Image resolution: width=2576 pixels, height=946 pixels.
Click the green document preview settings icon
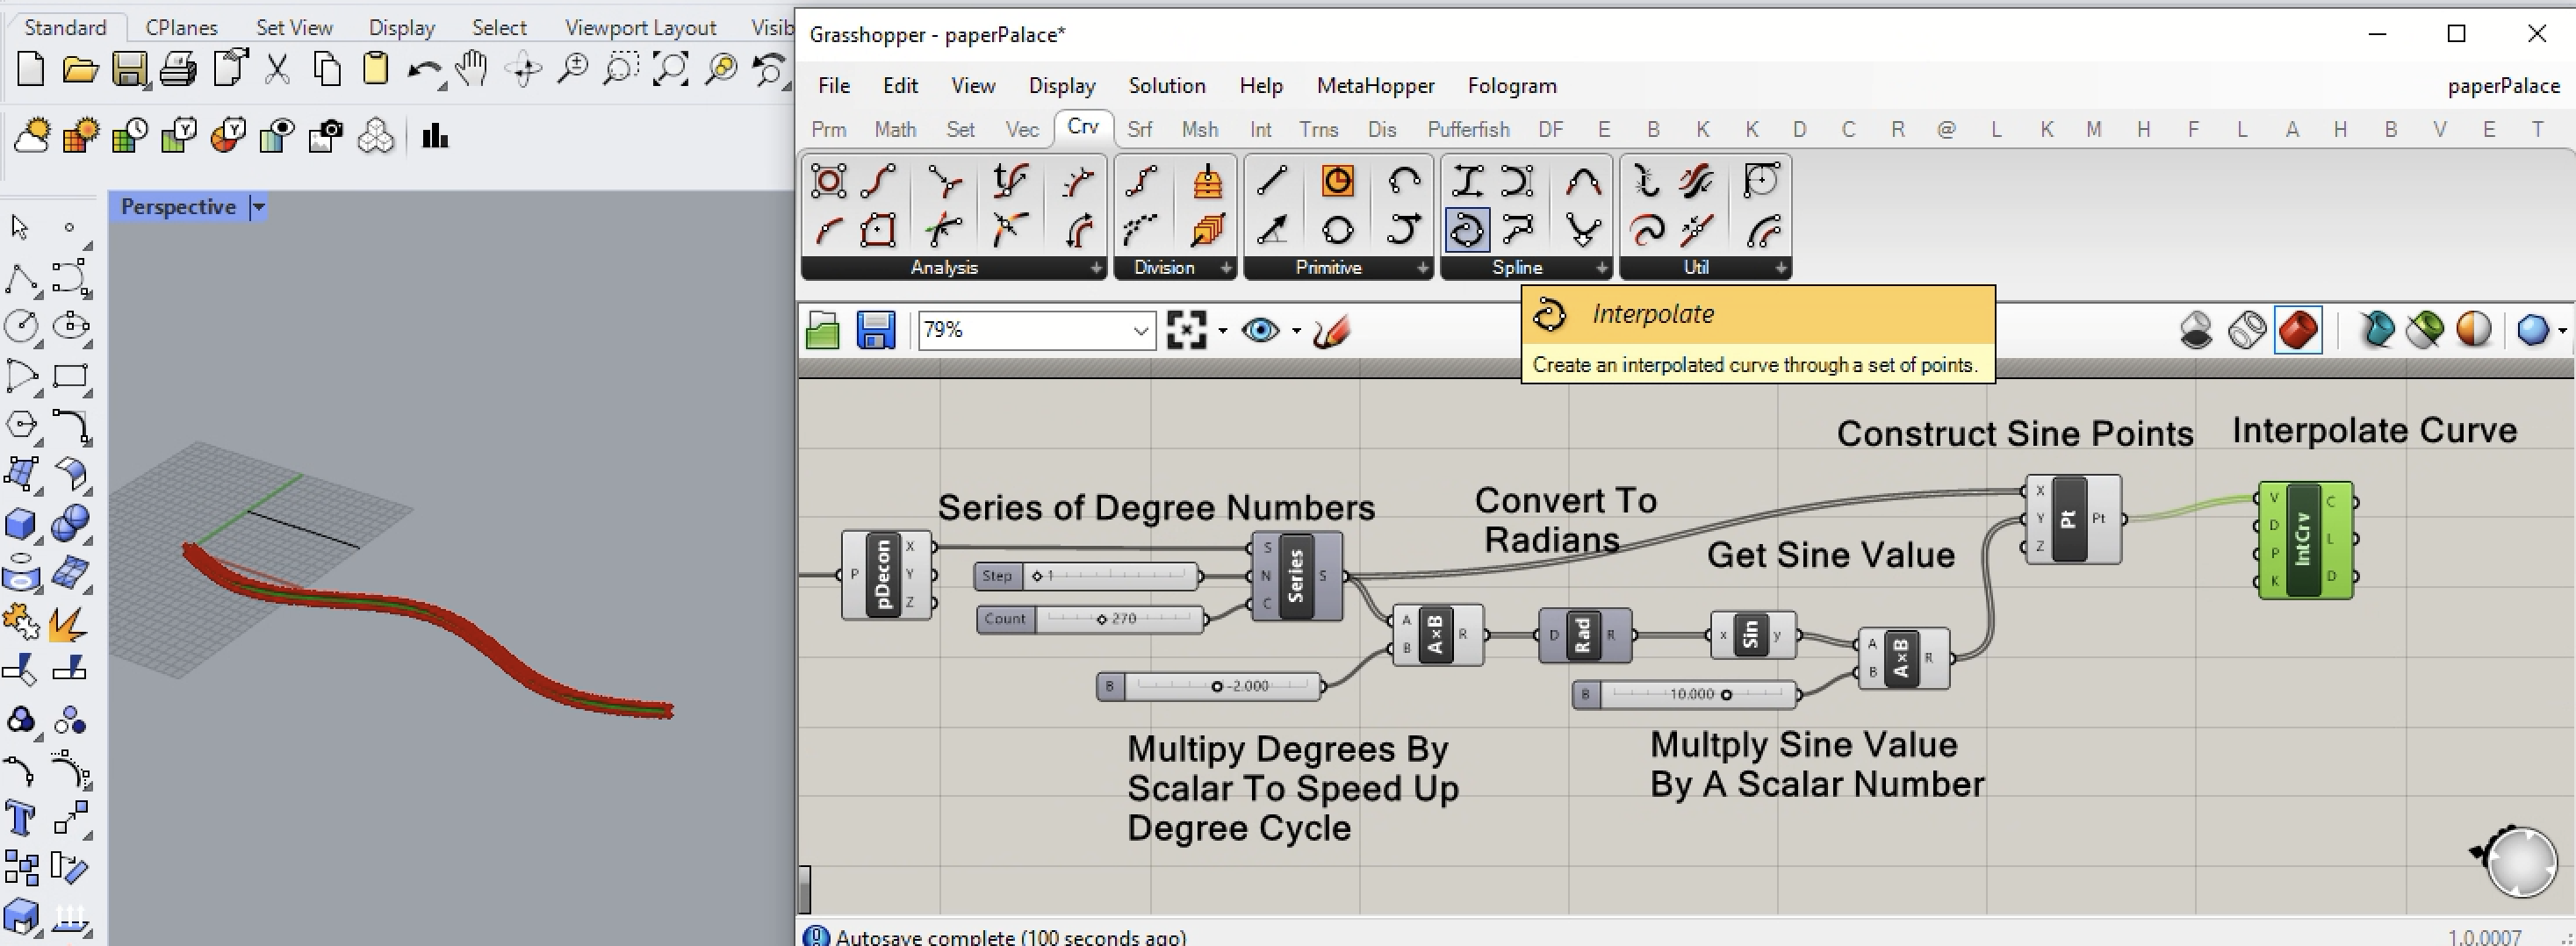[x=2425, y=330]
